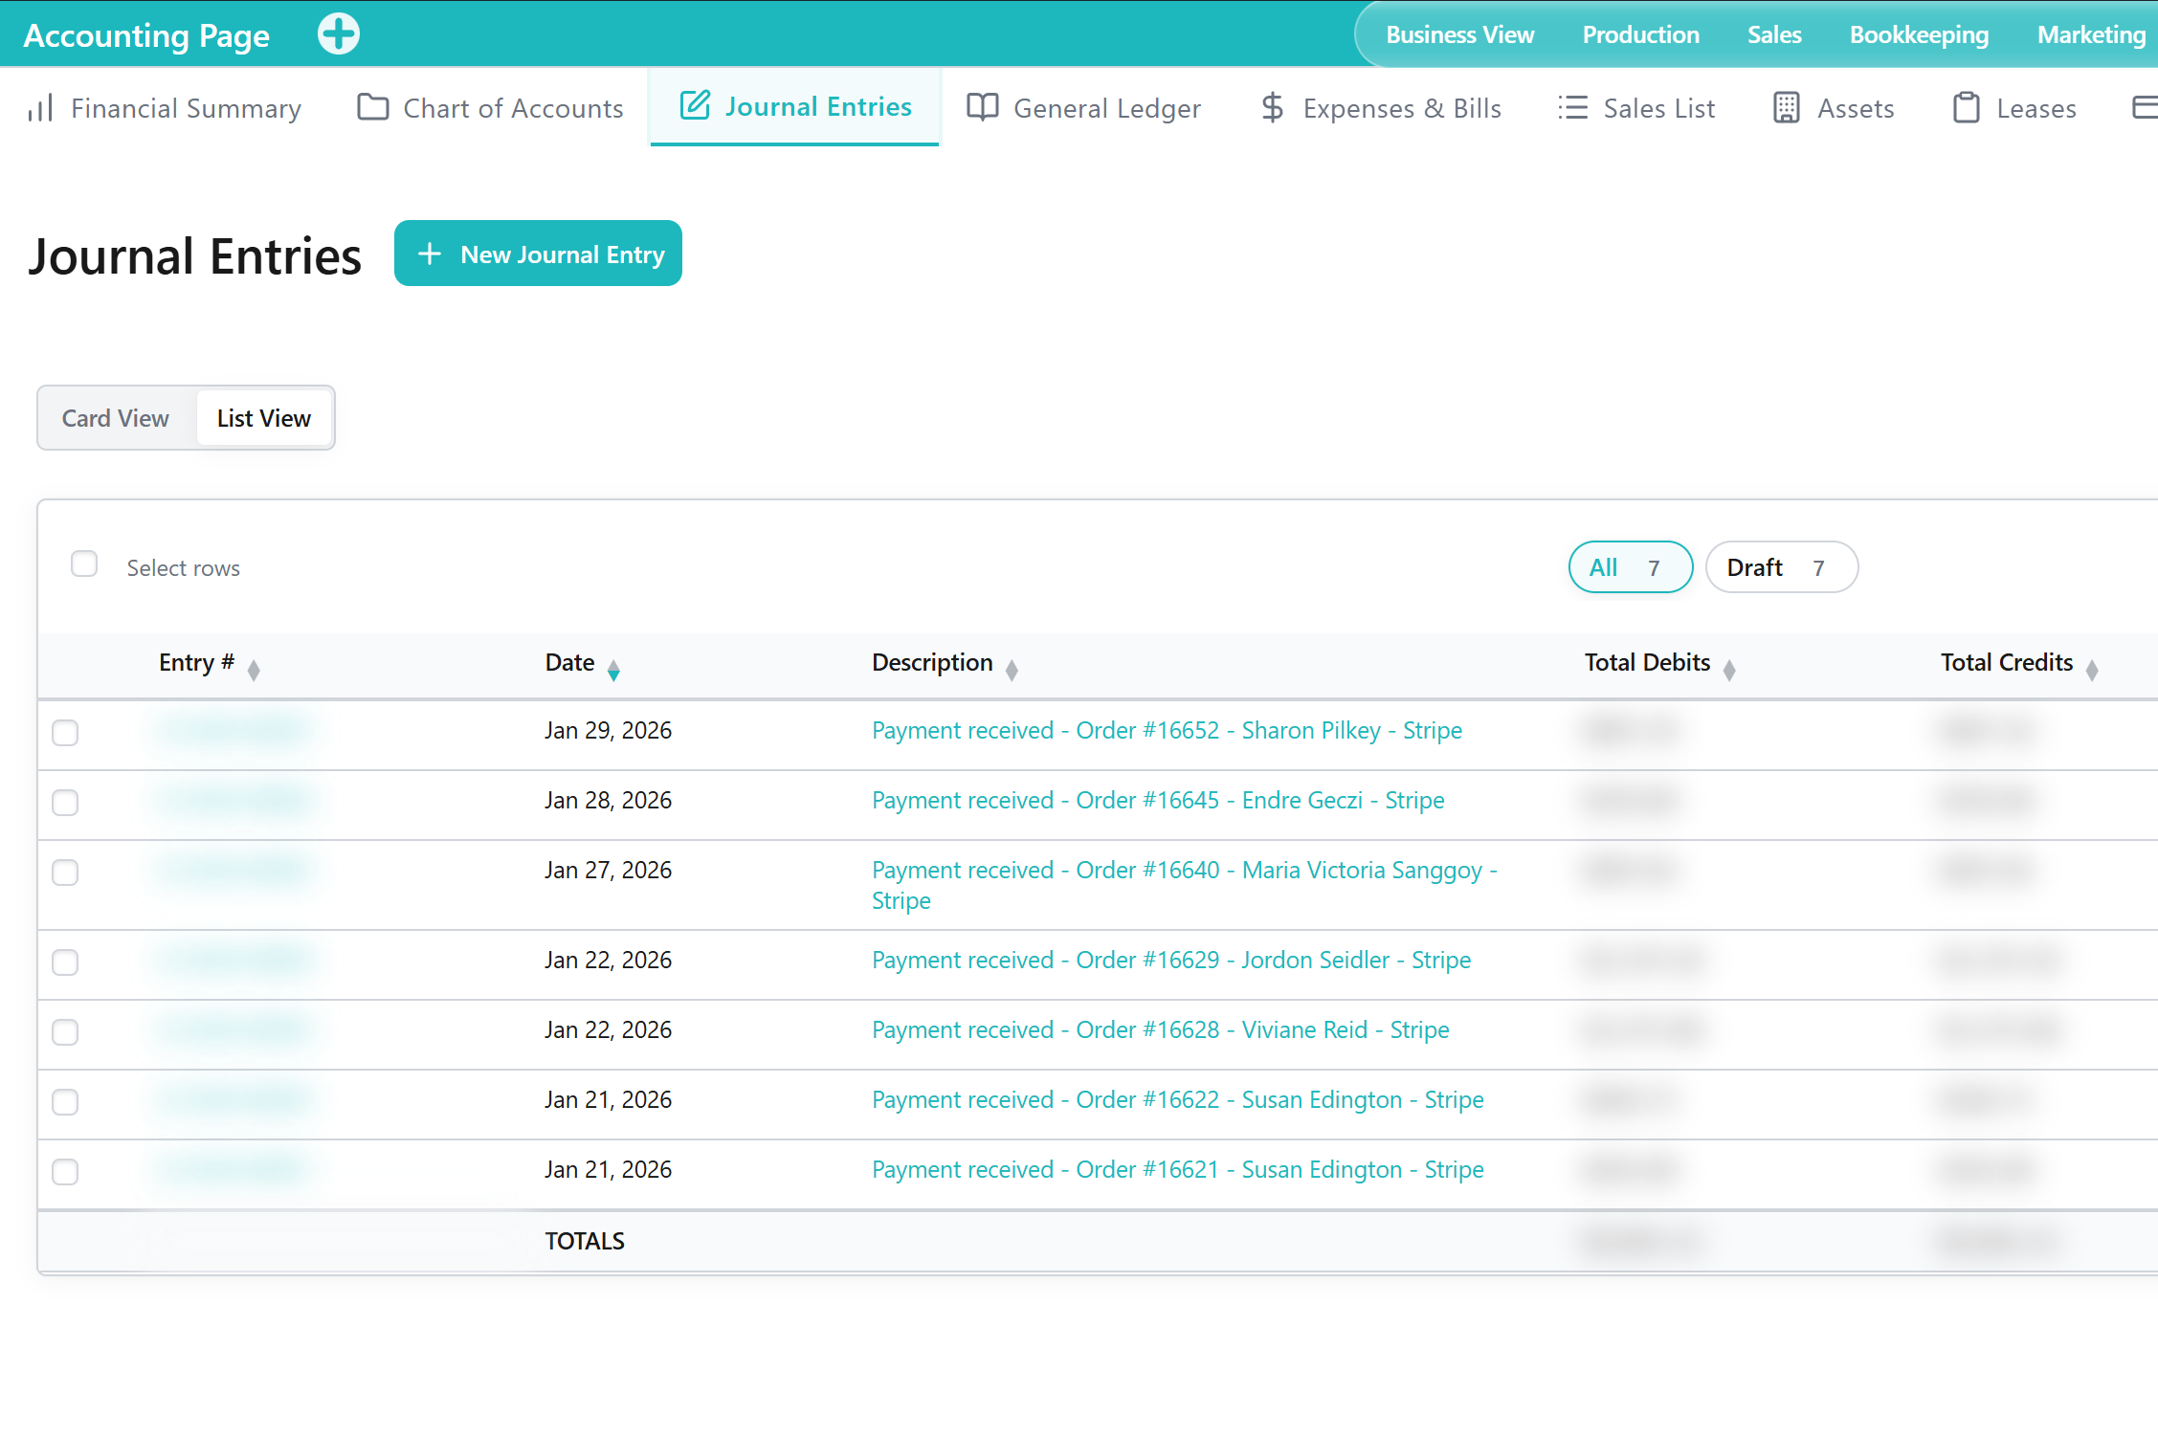
Task: Click the Expenses & Bills dollar icon
Action: (x=1272, y=107)
